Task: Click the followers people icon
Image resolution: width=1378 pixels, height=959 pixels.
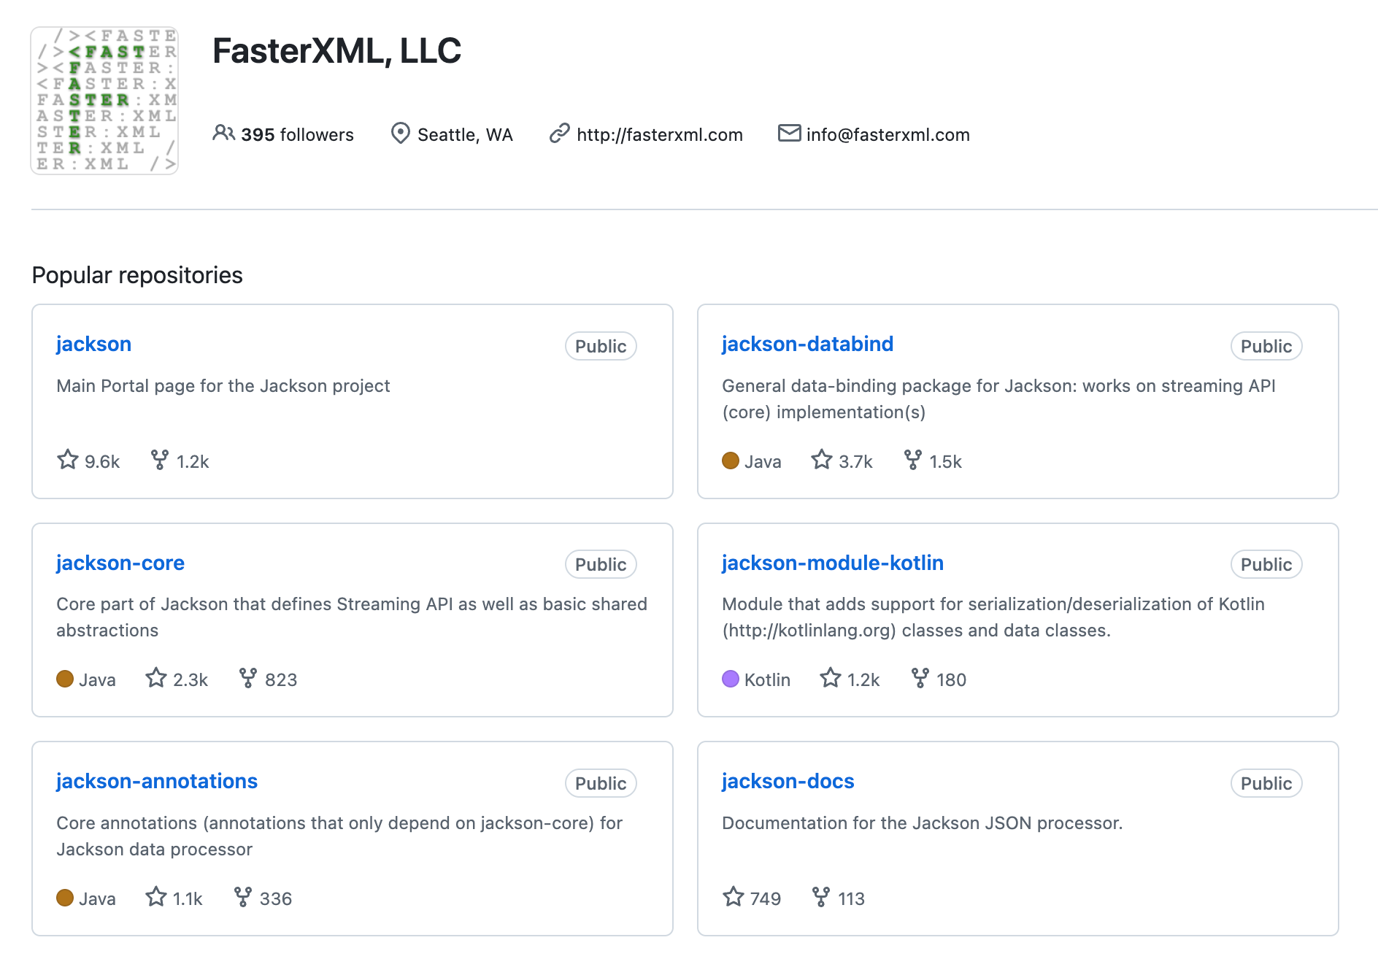Action: 223,134
